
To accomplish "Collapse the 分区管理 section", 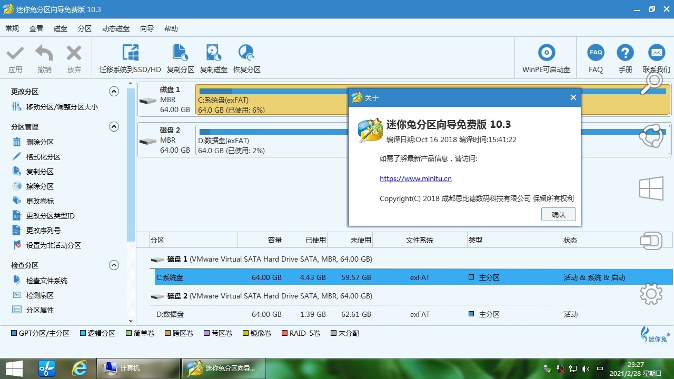I will [114, 126].
